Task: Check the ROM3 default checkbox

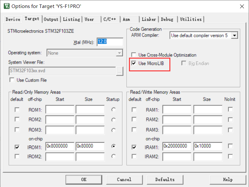Action: pyautogui.click(x=17, y=130)
